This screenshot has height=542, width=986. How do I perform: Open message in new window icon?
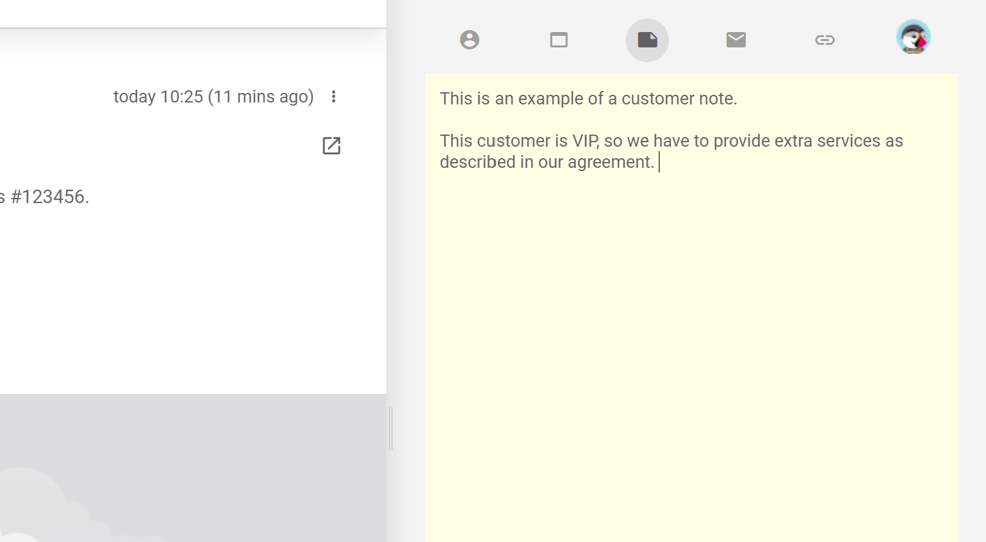point(331,146)
